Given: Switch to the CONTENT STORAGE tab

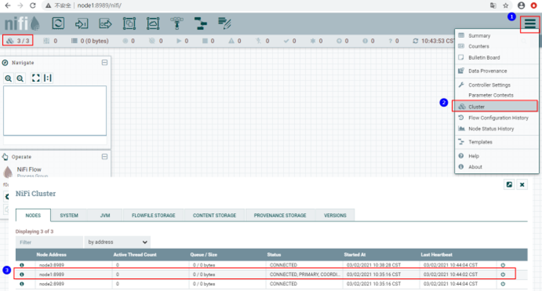Looking at the screenshot, I should click(214, 215).
